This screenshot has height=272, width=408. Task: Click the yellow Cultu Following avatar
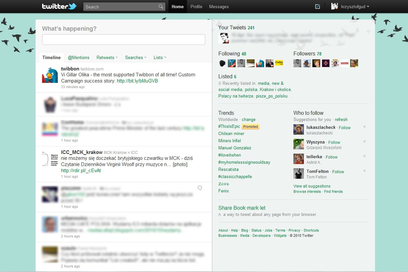pyautogui.click(x=279, y=63)
